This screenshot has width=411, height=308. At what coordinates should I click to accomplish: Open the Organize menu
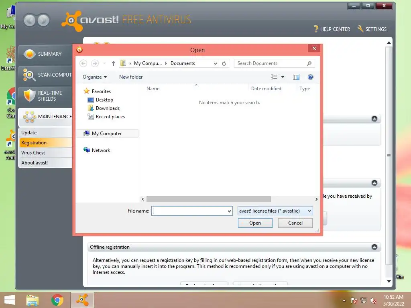[95, 77]
